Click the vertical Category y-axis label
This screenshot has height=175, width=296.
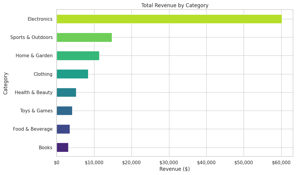[x=5, y=83]
